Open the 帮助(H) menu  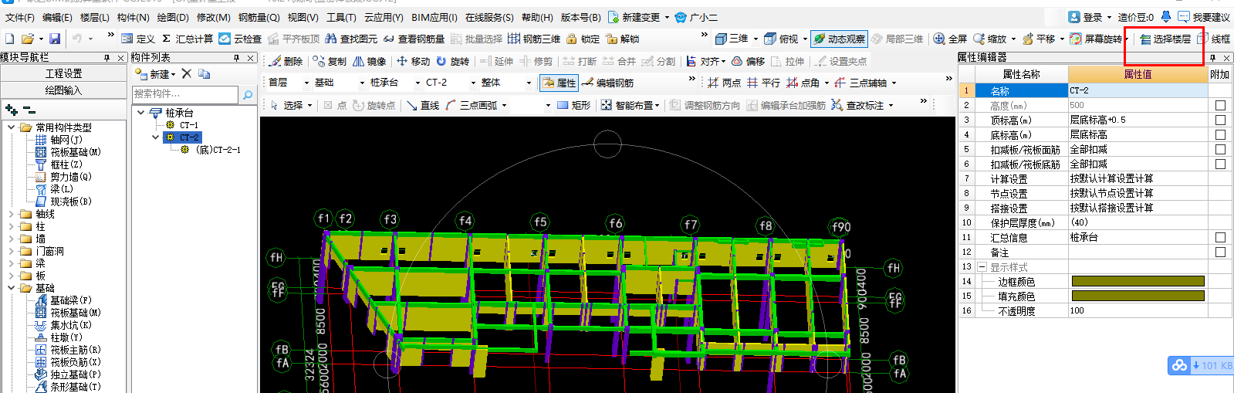537,17
